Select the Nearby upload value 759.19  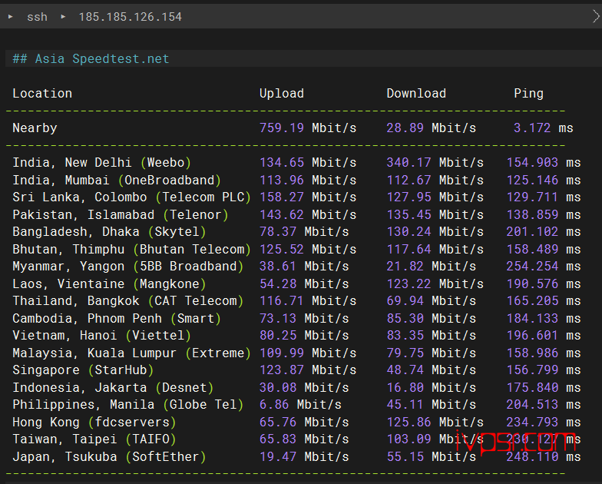(x=281, y=128)
